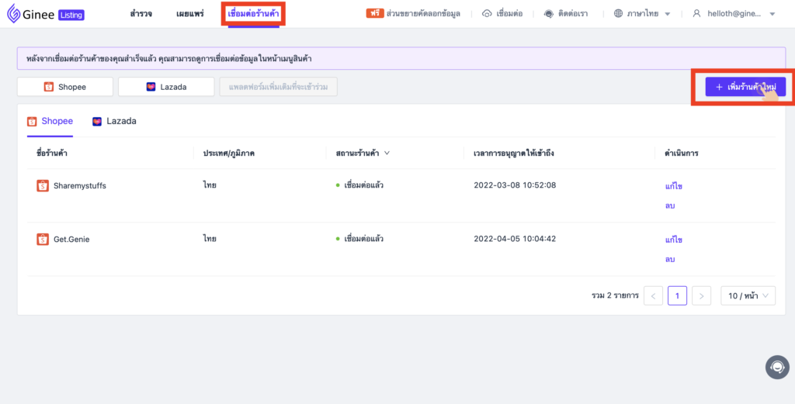Click the รวม 2 รายการ total text

[615, 295]
